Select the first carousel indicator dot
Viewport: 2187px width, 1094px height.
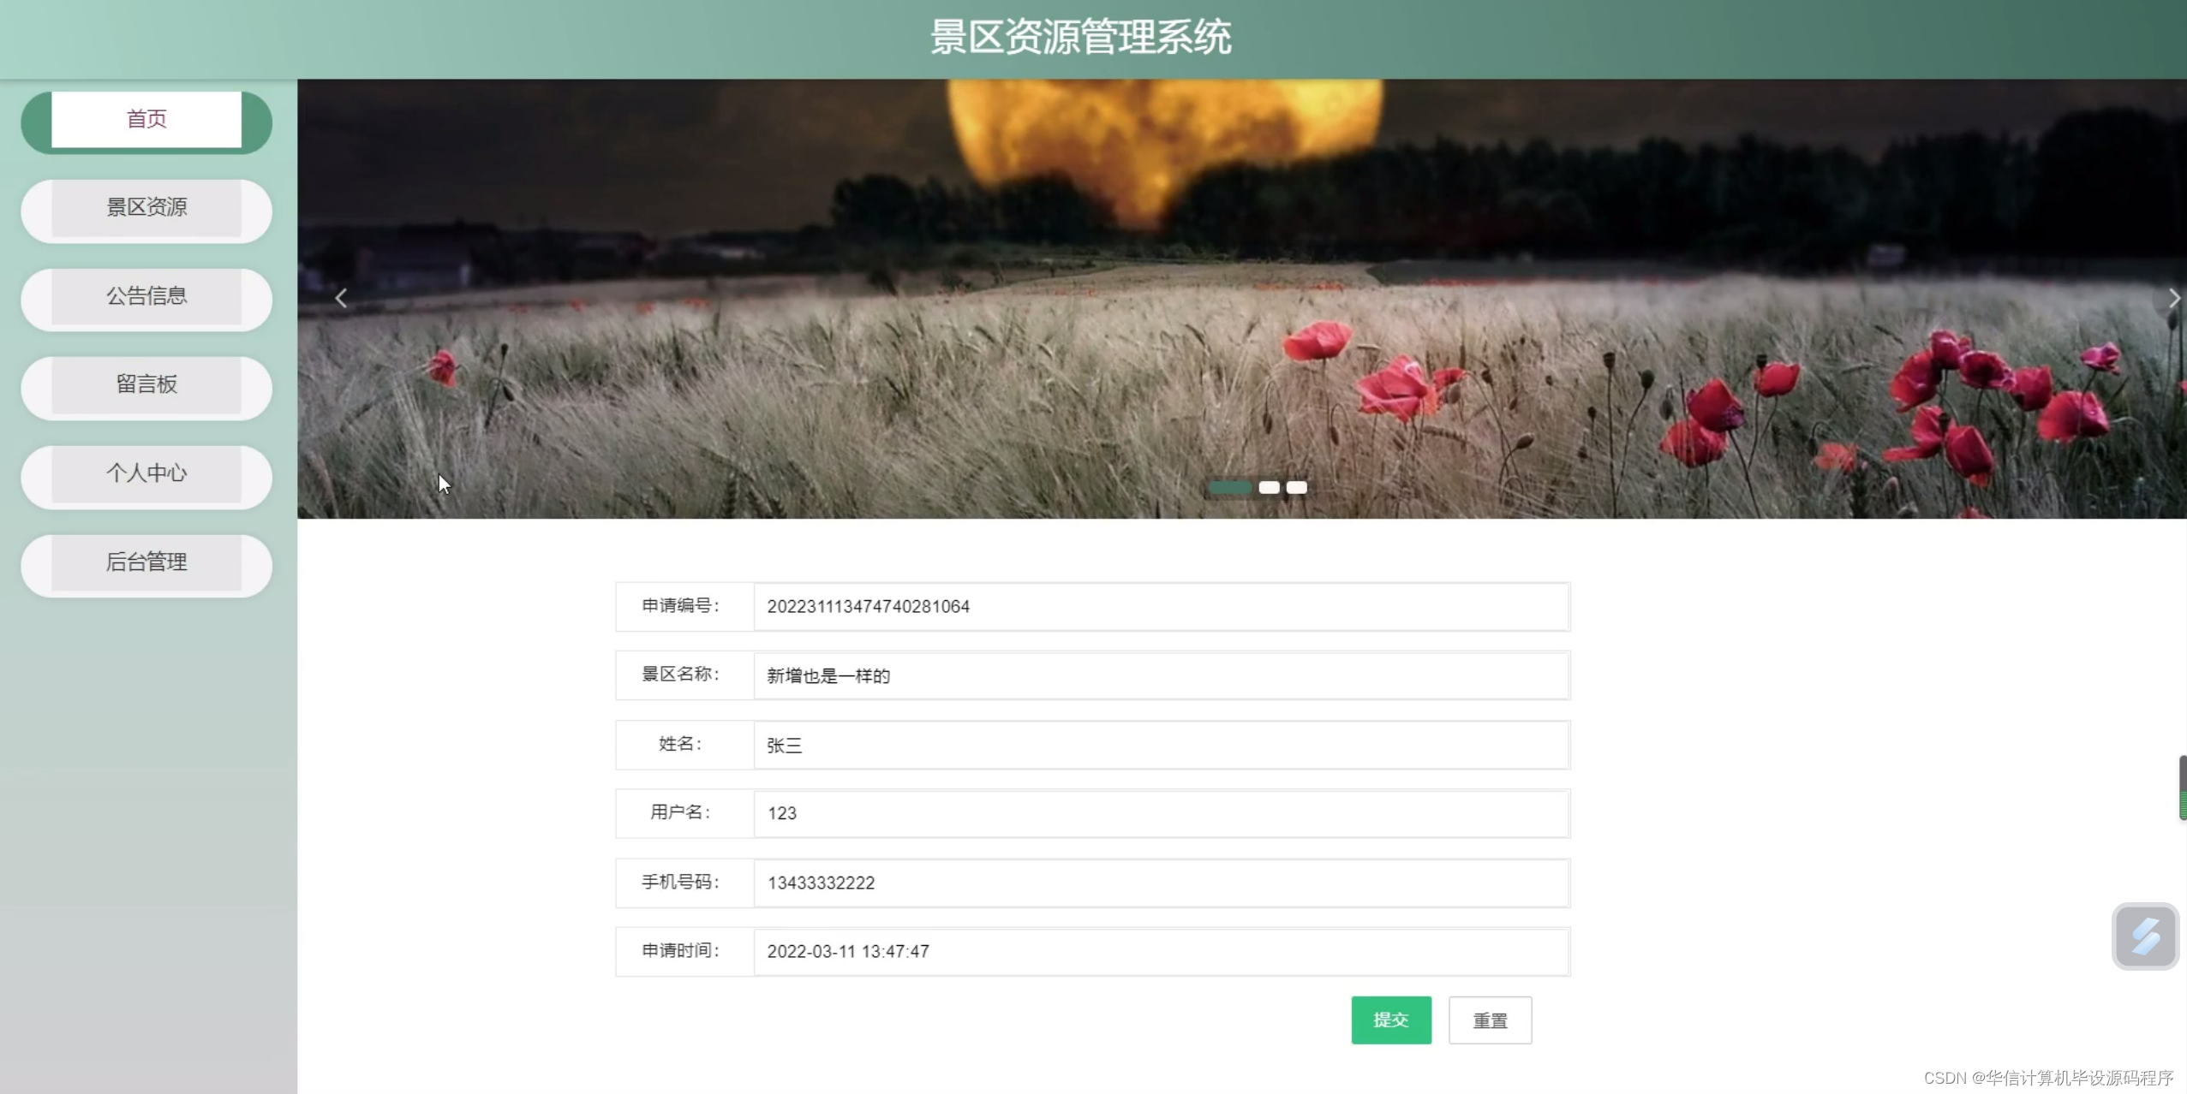pyautogui.click(x=1230, y=487)
